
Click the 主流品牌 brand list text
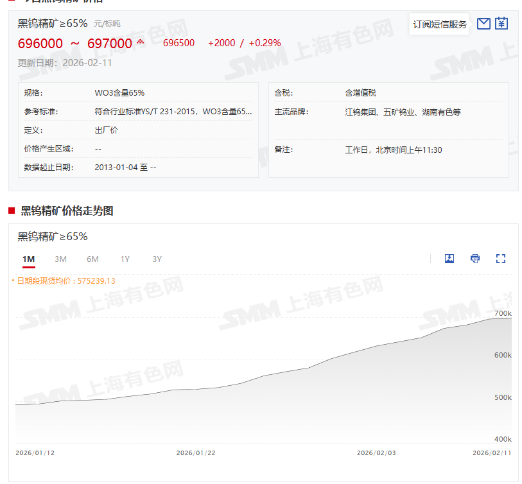point(403,112)
